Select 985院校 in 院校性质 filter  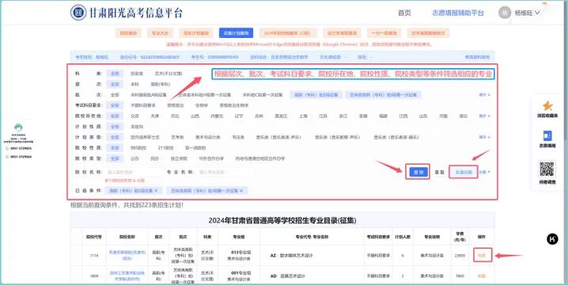[138, 148]
